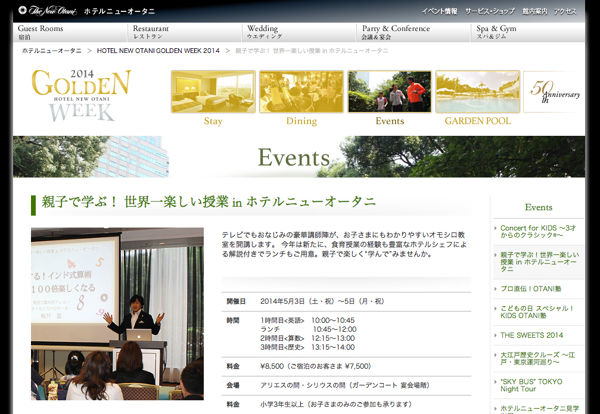Click ホテルニューオータニ breadcrumb link
600x414 pixels.
coord(52,51)
